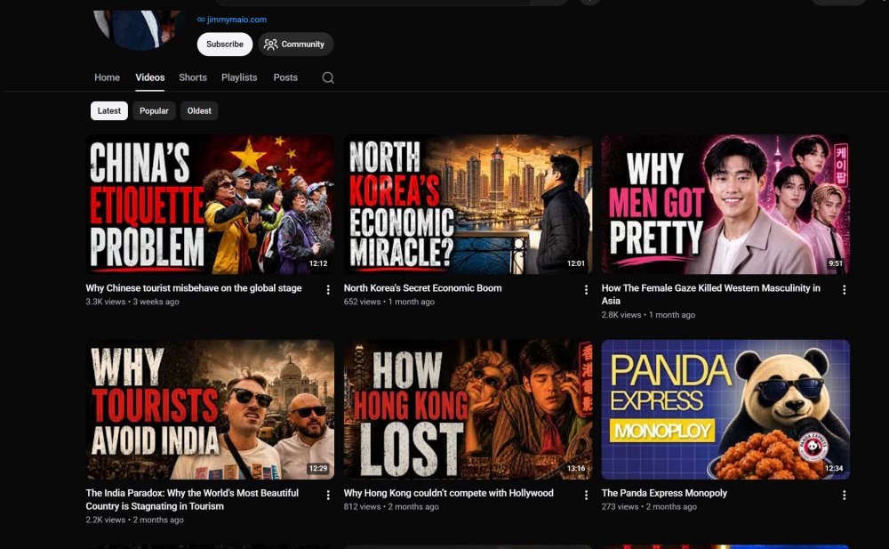Open title 'North Korea's Secret Economic Boom'

(422, 287)
